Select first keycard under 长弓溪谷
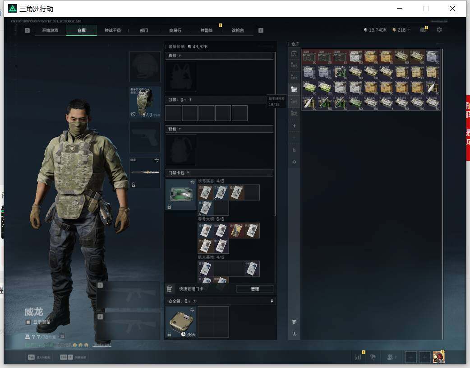This screenshot has height=368, width=470. point(205,192)
